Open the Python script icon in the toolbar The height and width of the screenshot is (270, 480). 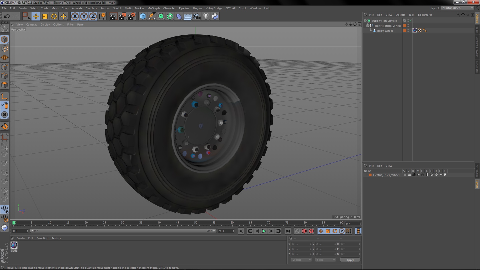(x=215, y=16)
